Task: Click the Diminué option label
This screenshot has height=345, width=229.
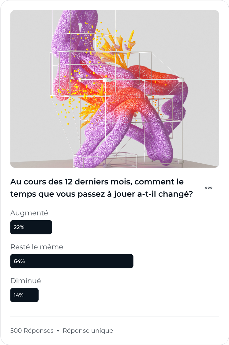Action: click(25, 281)
